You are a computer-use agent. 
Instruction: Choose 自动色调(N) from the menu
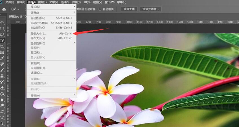(52, 18)
